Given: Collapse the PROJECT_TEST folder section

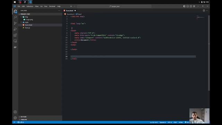Looking at the screenshot, I should tap(40, 14).
